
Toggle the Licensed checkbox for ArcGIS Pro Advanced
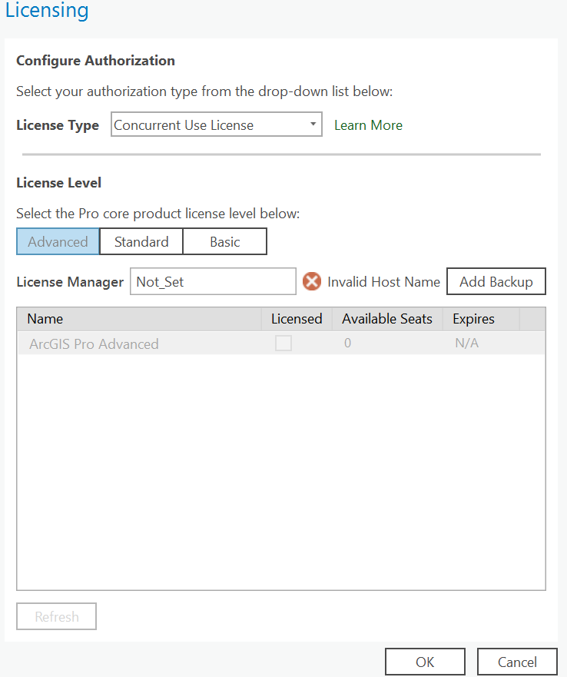point(283,343)
